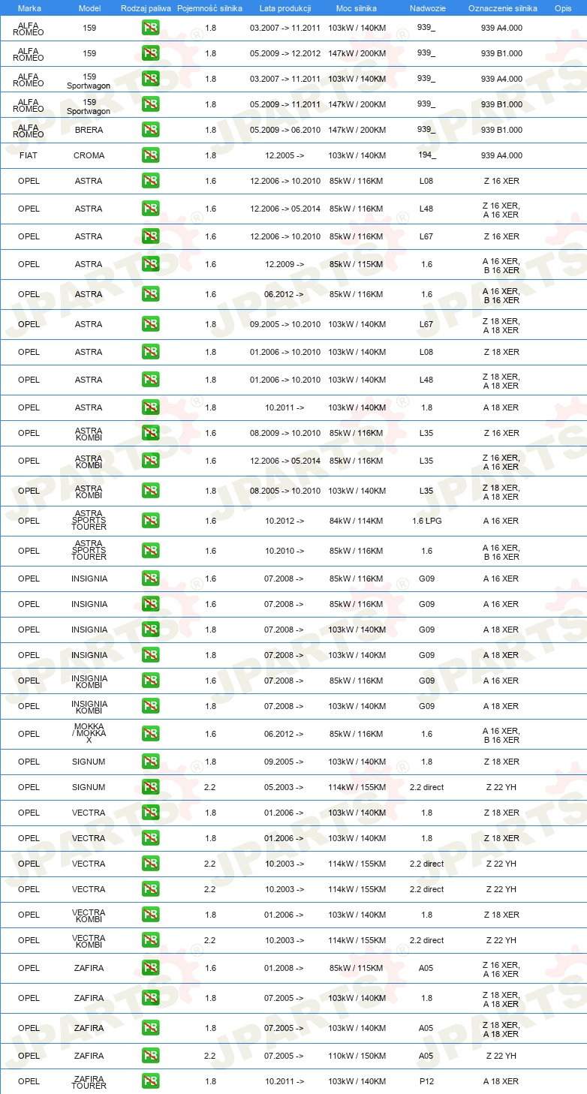
Task: Click fuel icon for Insignia Kombi 1.6 row
Action: (x=150, y=681)
